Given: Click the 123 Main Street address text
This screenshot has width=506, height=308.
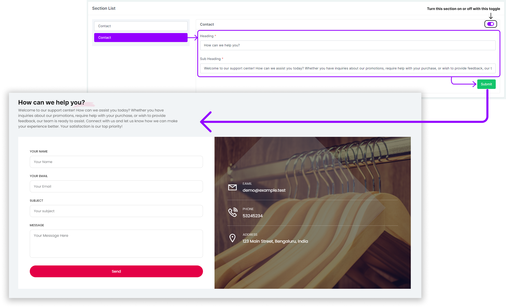Looking at the screenshot, I should pos(275,241).
